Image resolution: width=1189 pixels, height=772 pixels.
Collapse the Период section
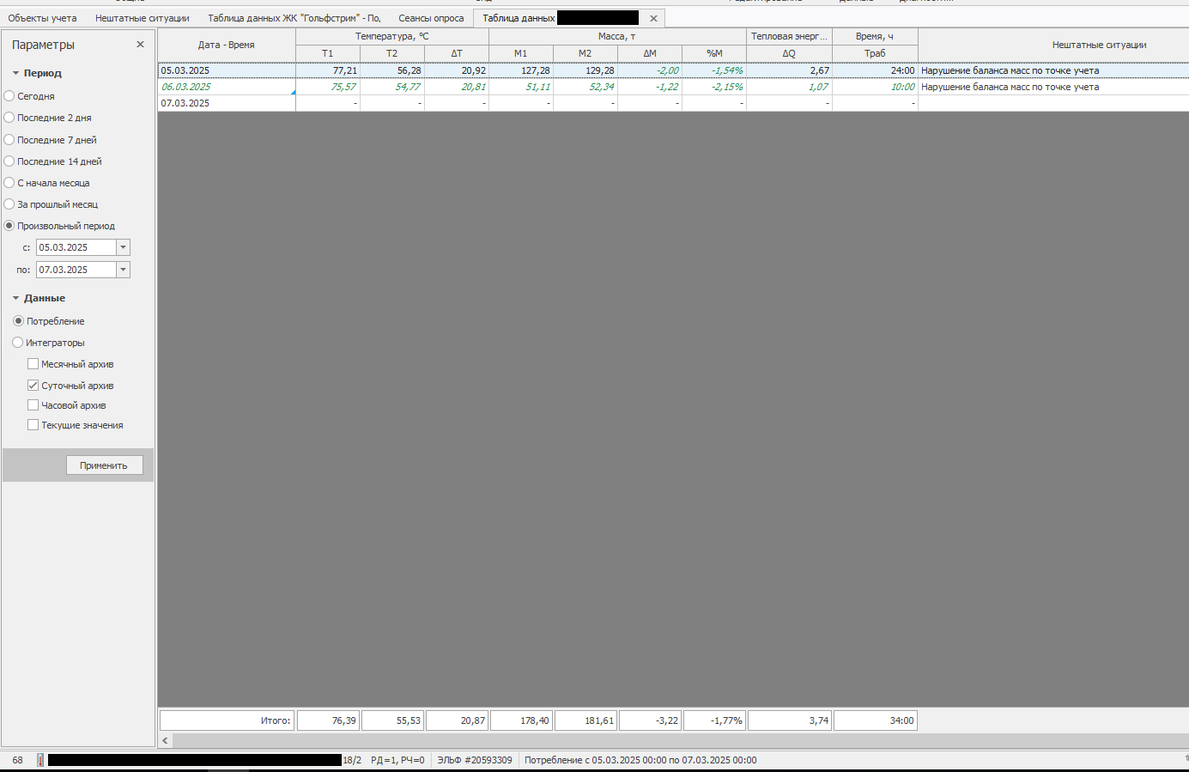15,74
